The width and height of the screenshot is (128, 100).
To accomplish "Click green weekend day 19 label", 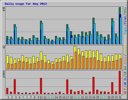I will pyautogui.click(x=75, y=97).
